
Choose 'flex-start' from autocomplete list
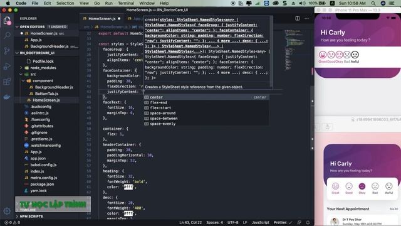click(206, 108)
